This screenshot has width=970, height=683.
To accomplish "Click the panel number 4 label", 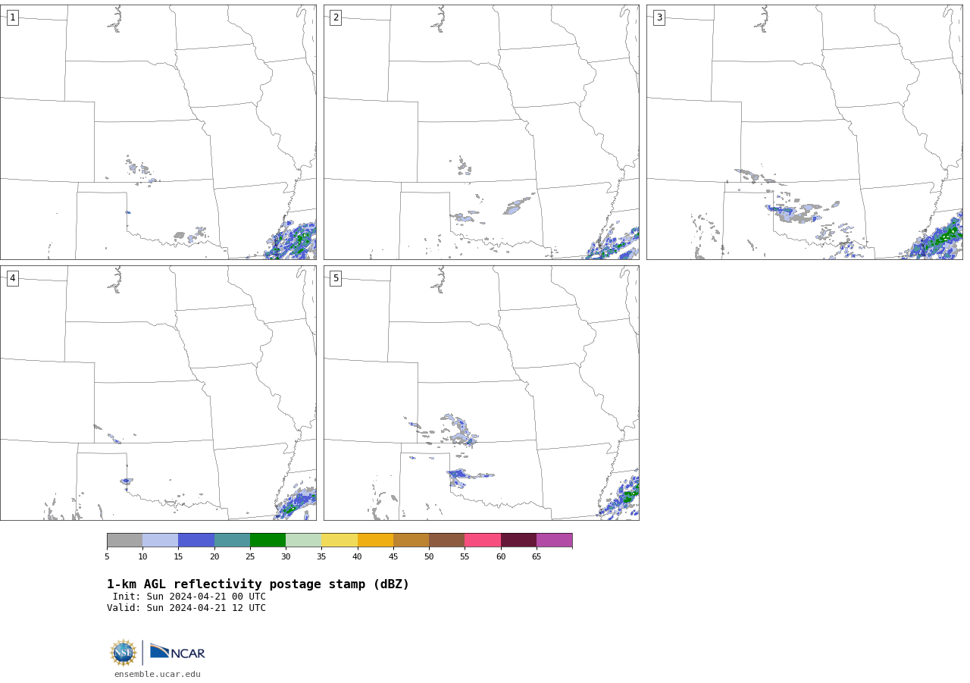I will 12,278.
